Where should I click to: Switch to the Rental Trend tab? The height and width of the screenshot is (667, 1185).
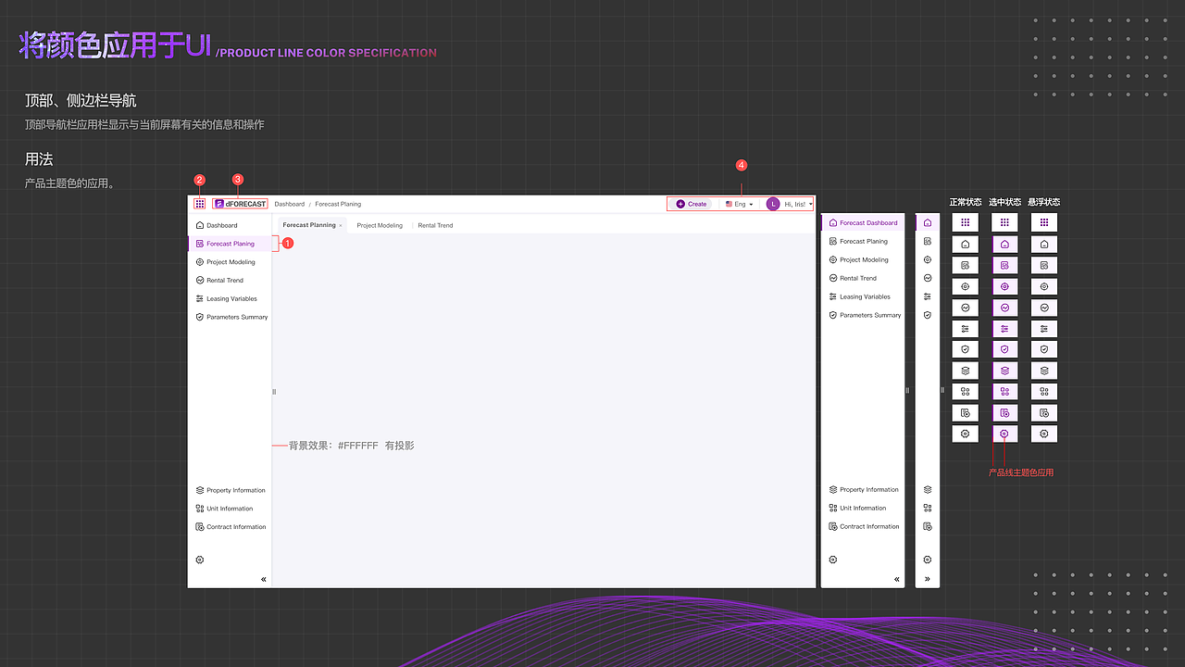(x=435, y=225)
